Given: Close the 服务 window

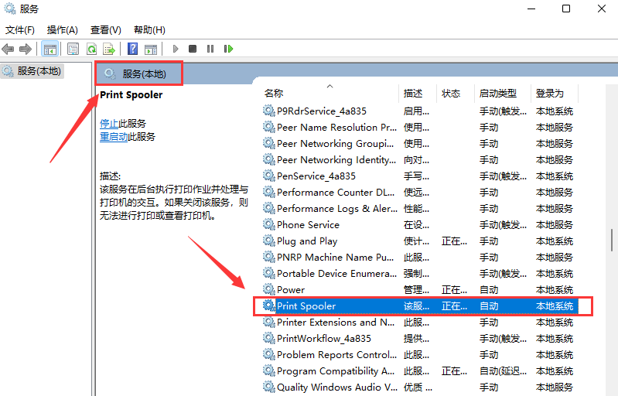Looking at the screenshot, I should (602, 9).
